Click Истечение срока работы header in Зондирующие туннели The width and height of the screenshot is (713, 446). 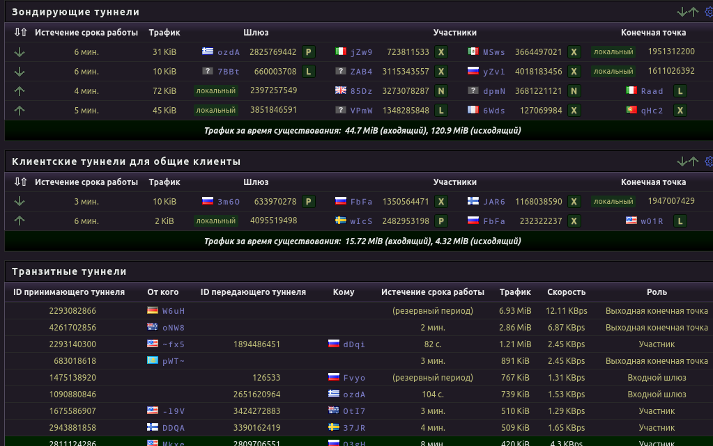tap(86, 32)
